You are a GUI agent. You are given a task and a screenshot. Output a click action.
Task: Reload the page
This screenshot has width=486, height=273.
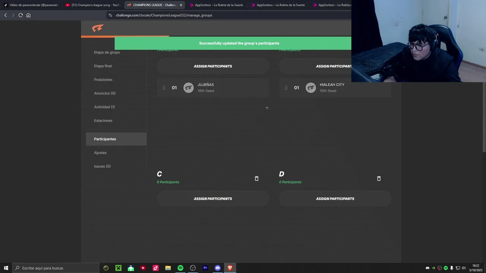tap(21, 15)
